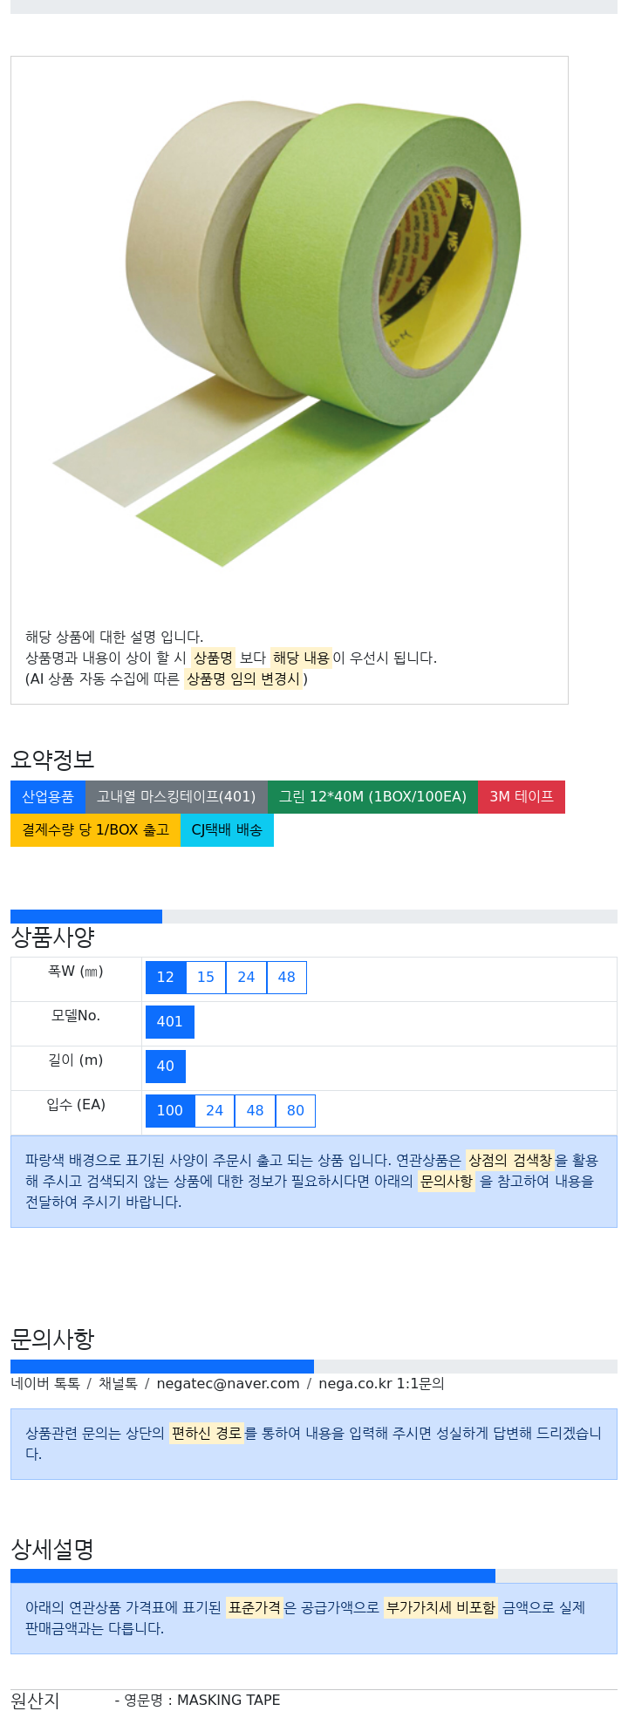Click the masking tape product image
This screenshot has height=1718, width=628.
point(288,331)
